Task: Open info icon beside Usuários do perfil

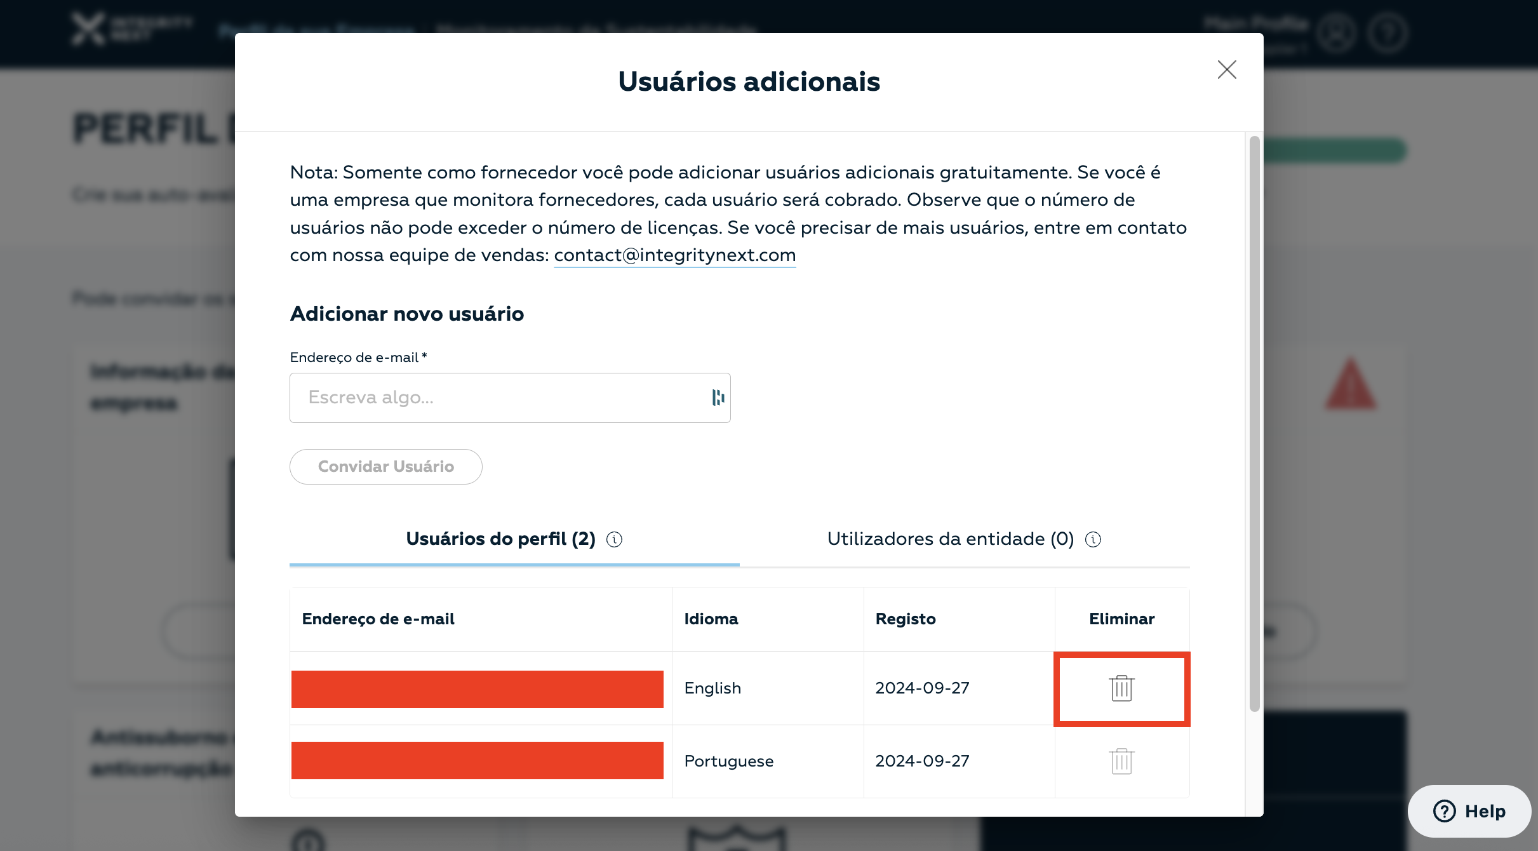Action: 614,539
